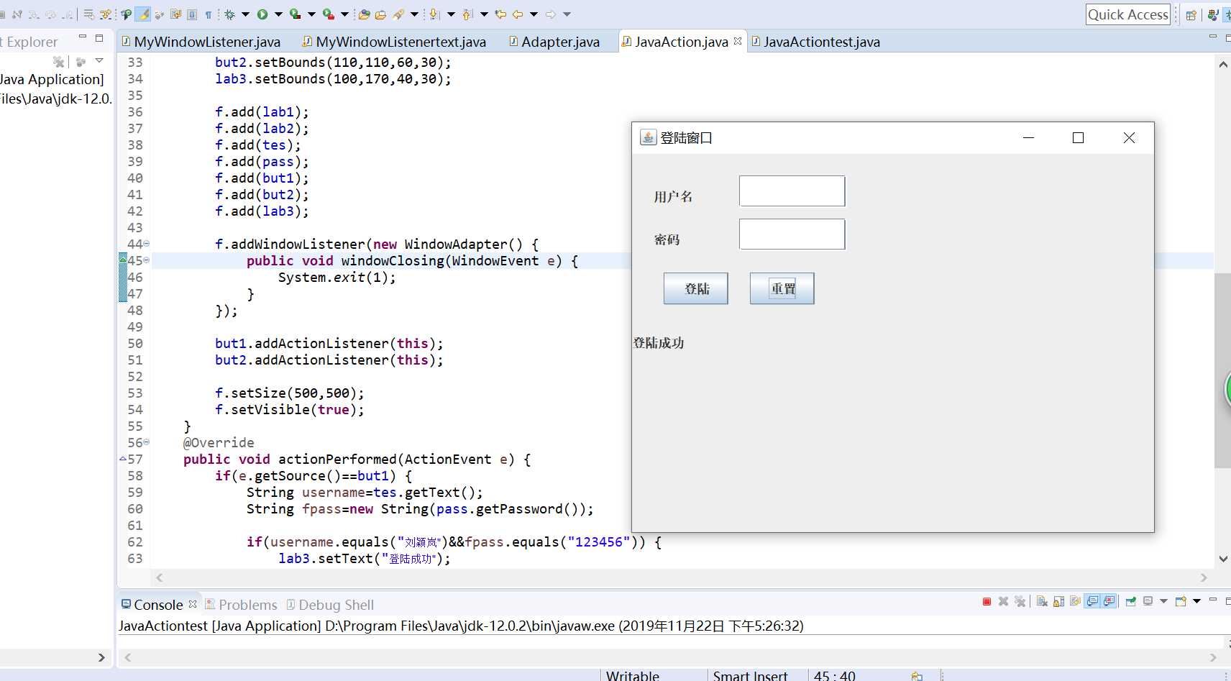Toggle Show Console on Standard Error
This screenshot has width=1231, height=681.
[x=1109, y=602]
